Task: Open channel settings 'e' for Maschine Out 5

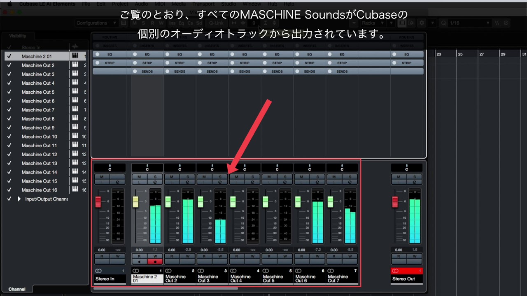Action: click(285, 182)
